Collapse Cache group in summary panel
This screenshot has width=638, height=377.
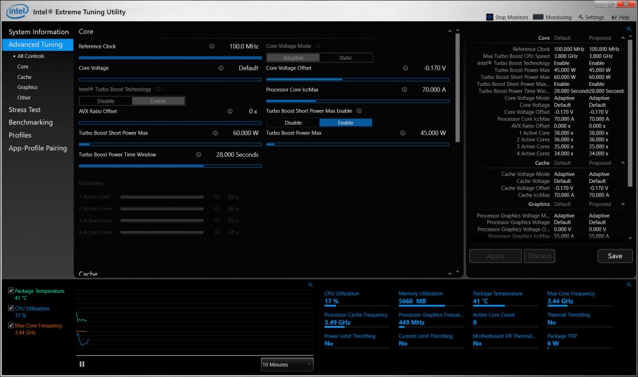(622, 163)
